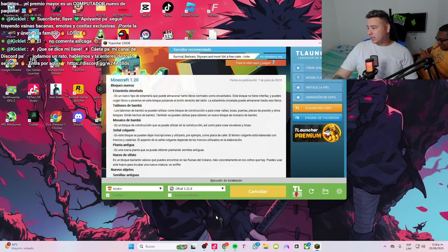Select the Outlast desktop icon
Screen dimensions: 448x252
pos(34,119)
